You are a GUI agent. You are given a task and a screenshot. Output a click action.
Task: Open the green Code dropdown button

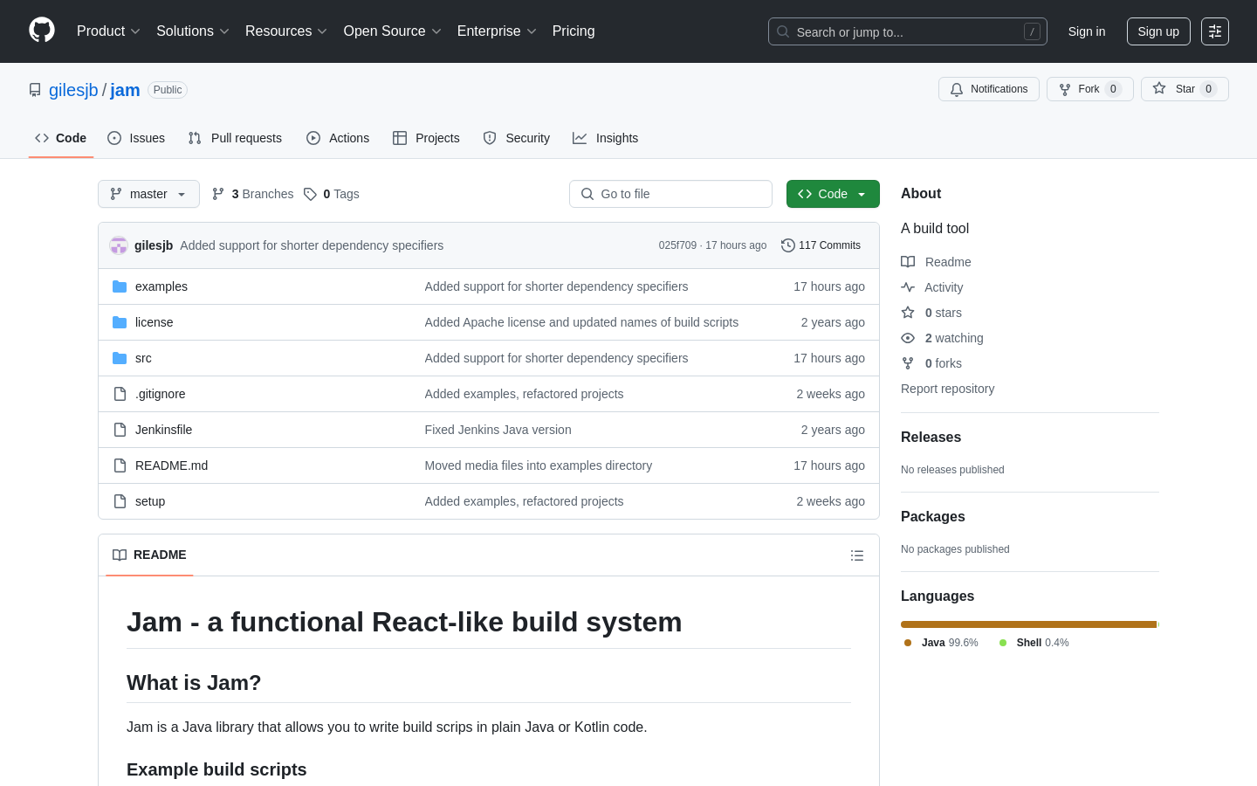833,194
